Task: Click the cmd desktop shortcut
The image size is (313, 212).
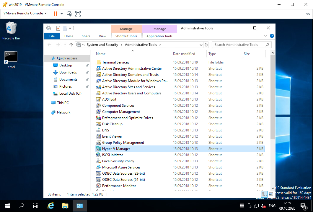Action: [x=11, y=60]
